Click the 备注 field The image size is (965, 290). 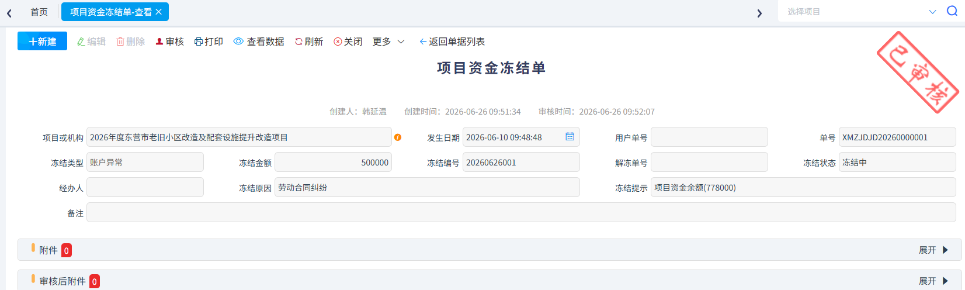coord(521,212)
